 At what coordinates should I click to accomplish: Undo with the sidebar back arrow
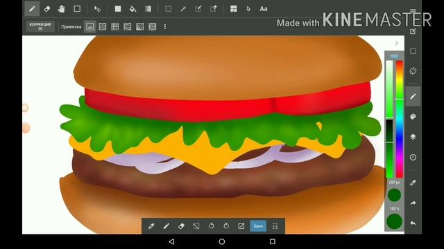coord(413,223)
